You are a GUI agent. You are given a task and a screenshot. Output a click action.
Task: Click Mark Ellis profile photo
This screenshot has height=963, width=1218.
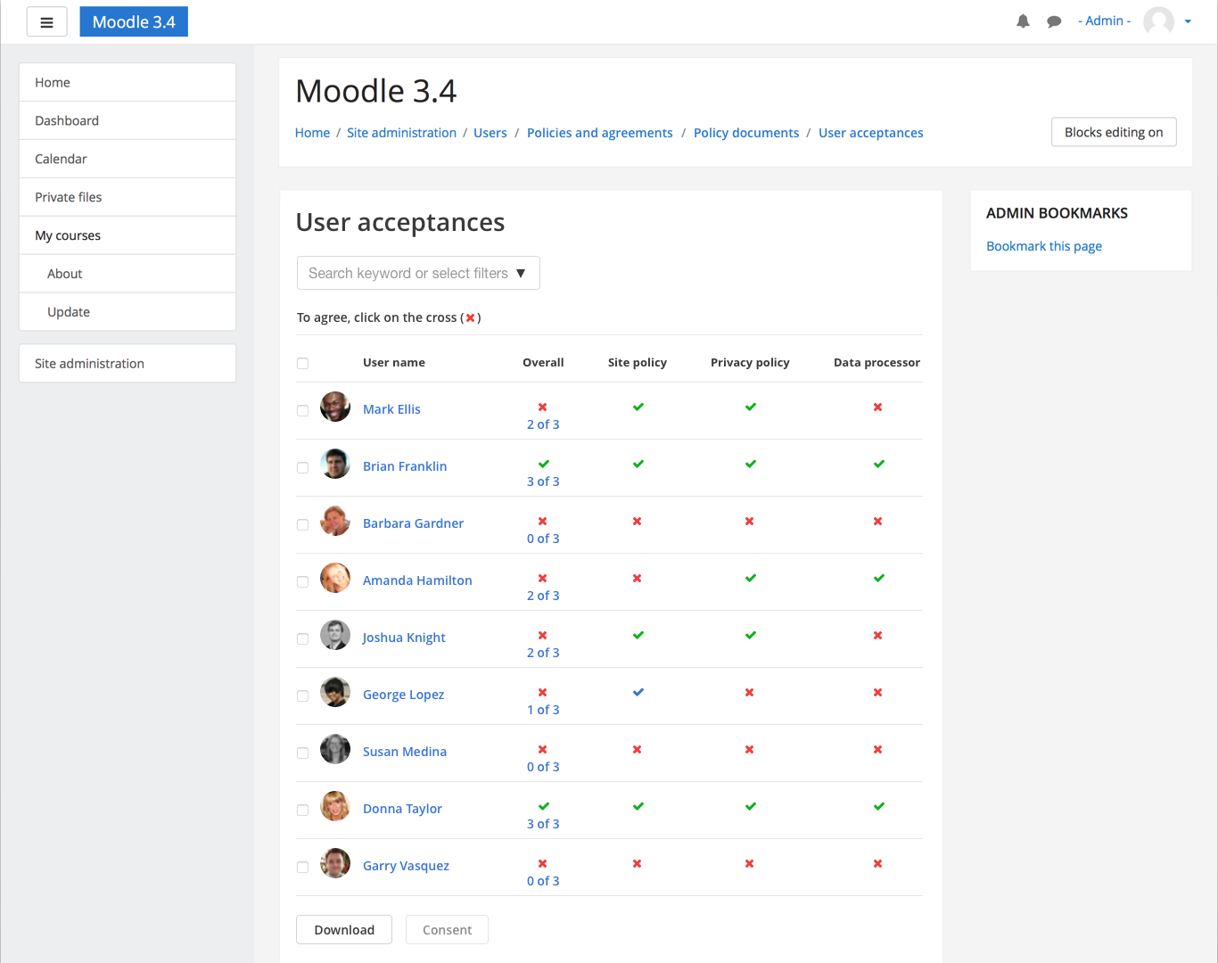(335, 407)
